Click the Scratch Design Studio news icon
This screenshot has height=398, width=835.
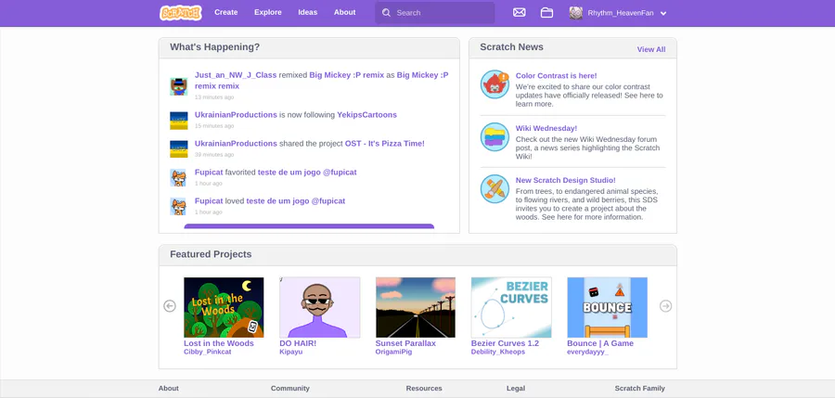495,188
